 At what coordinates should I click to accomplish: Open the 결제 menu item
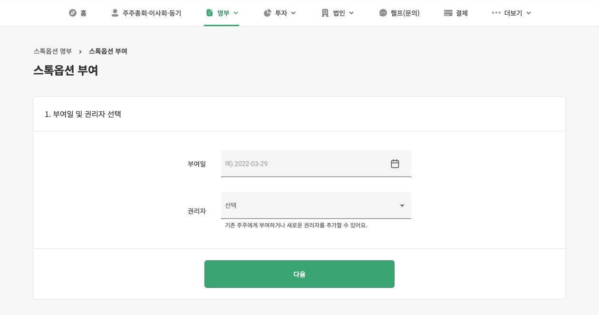coord(455,13)
